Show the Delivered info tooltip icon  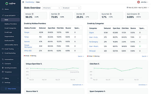pos(33,14)
